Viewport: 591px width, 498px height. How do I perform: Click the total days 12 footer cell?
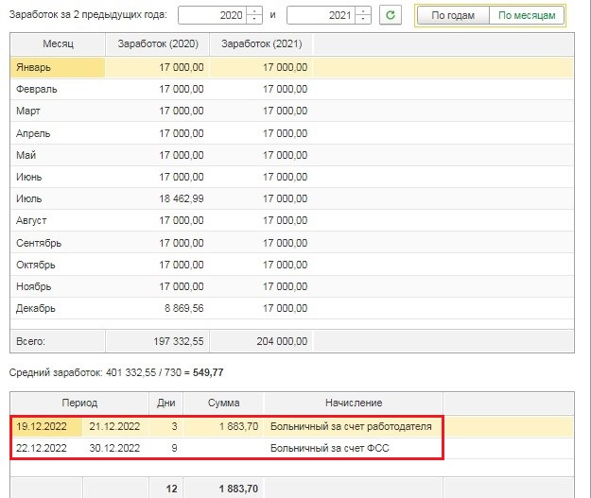166,489
